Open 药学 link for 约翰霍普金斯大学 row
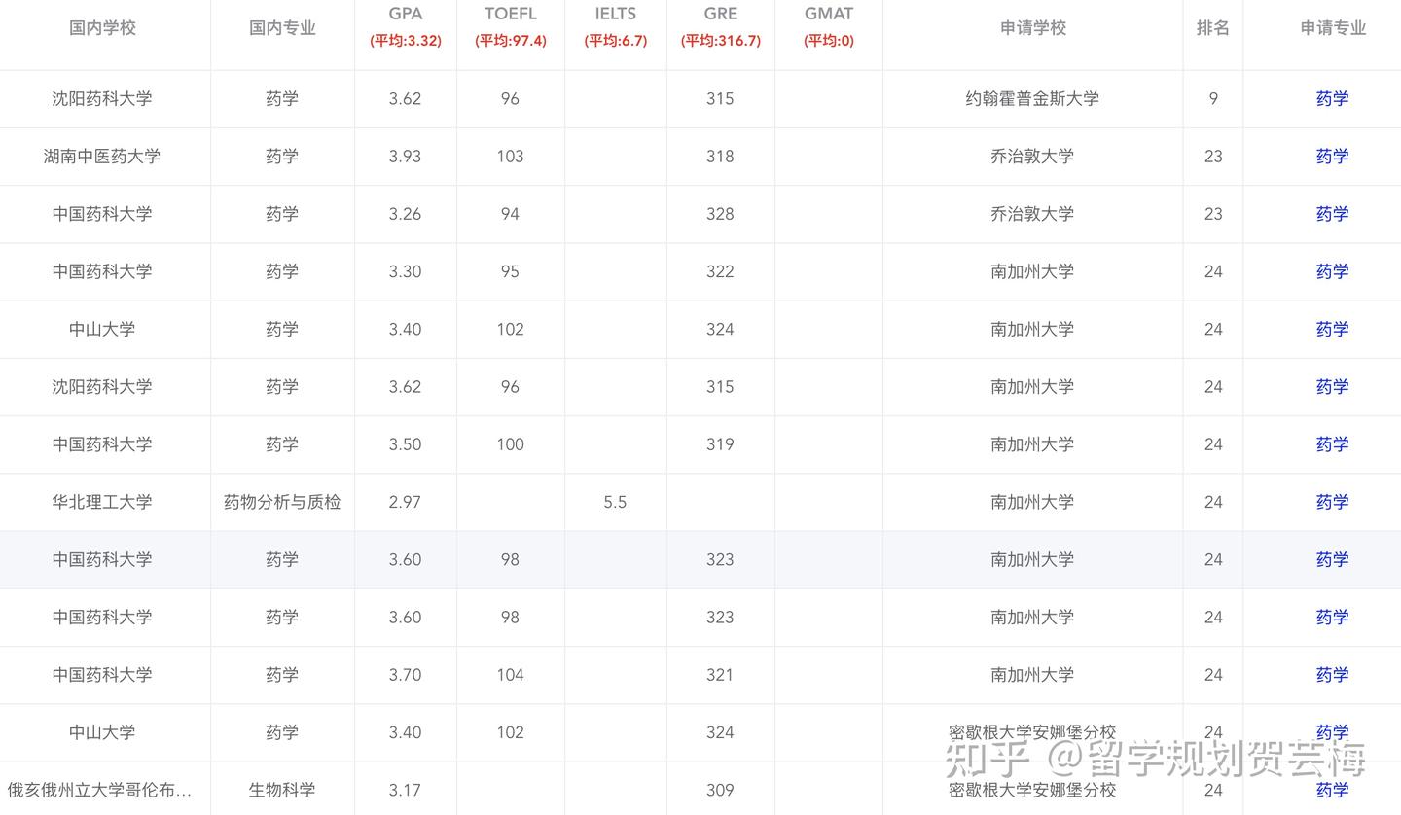This screenshot has width=1401, height=815. click(1332, 98)
